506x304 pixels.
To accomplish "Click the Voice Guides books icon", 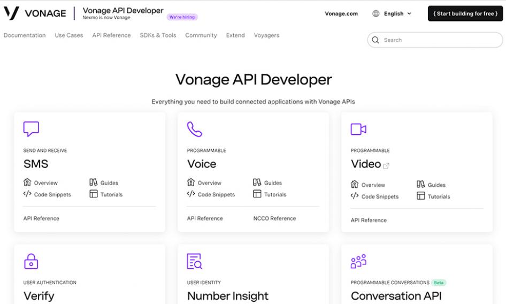I will click(257, 182).
